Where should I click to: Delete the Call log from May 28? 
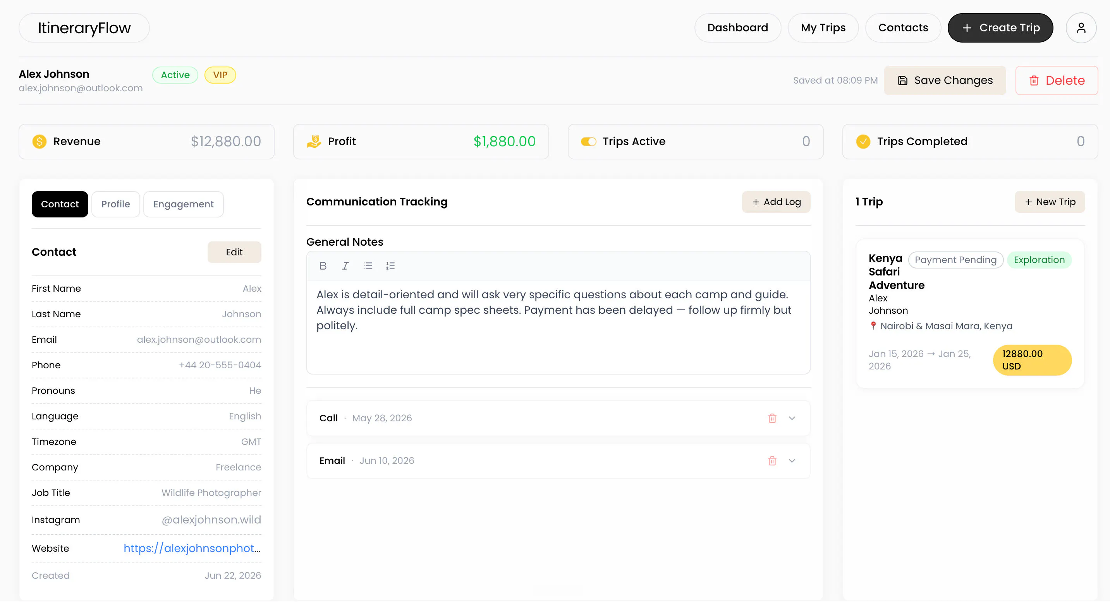point(772,418)
